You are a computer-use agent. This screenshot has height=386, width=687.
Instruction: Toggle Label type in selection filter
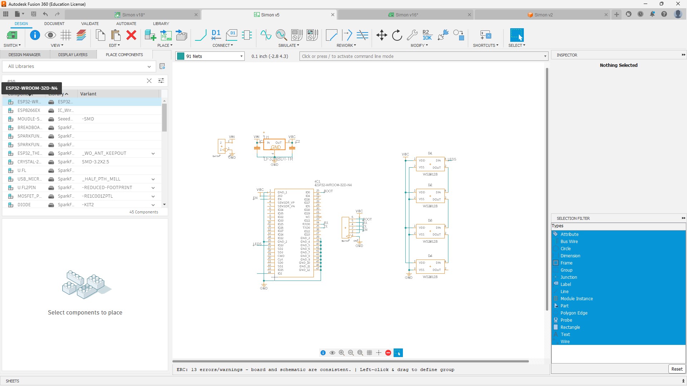click(618, 284)
